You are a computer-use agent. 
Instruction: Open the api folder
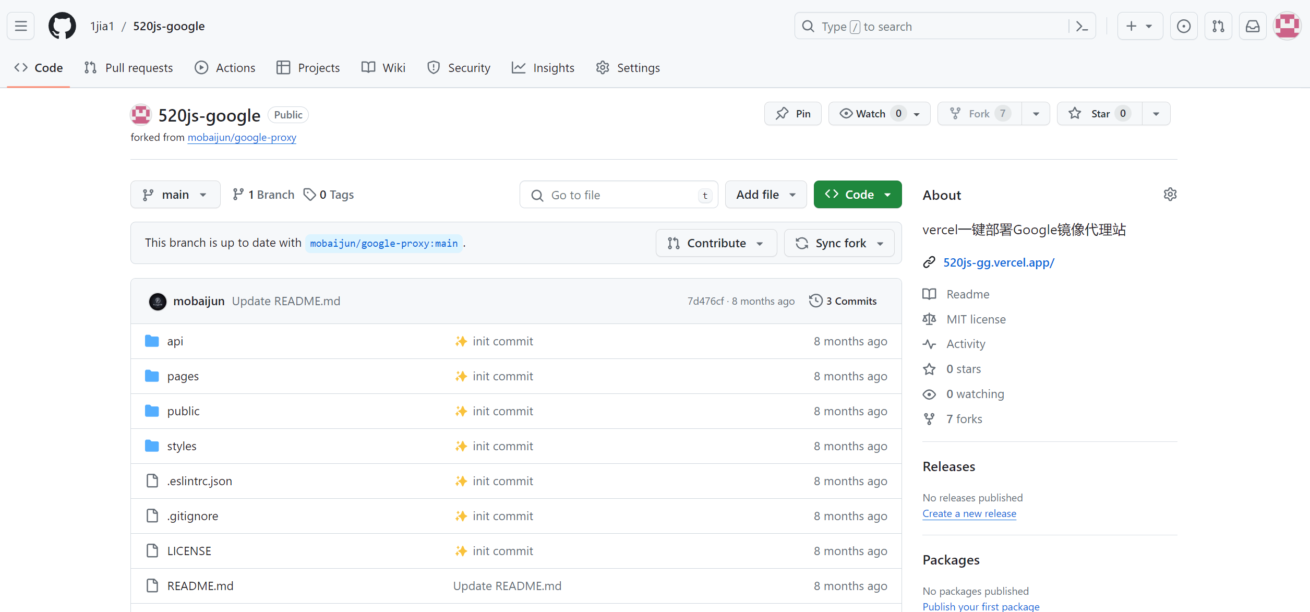[175, 341]
